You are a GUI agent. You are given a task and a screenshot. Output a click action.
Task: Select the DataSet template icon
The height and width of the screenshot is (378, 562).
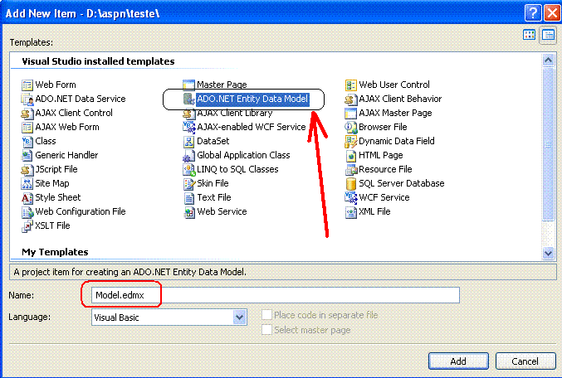coord(189,142)
